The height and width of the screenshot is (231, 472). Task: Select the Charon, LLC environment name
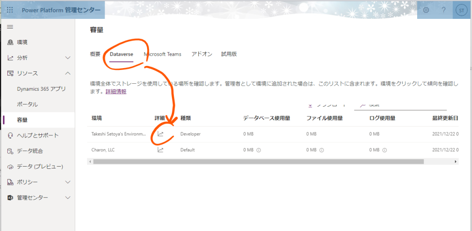pyautogui.click(x=103, y=150)
